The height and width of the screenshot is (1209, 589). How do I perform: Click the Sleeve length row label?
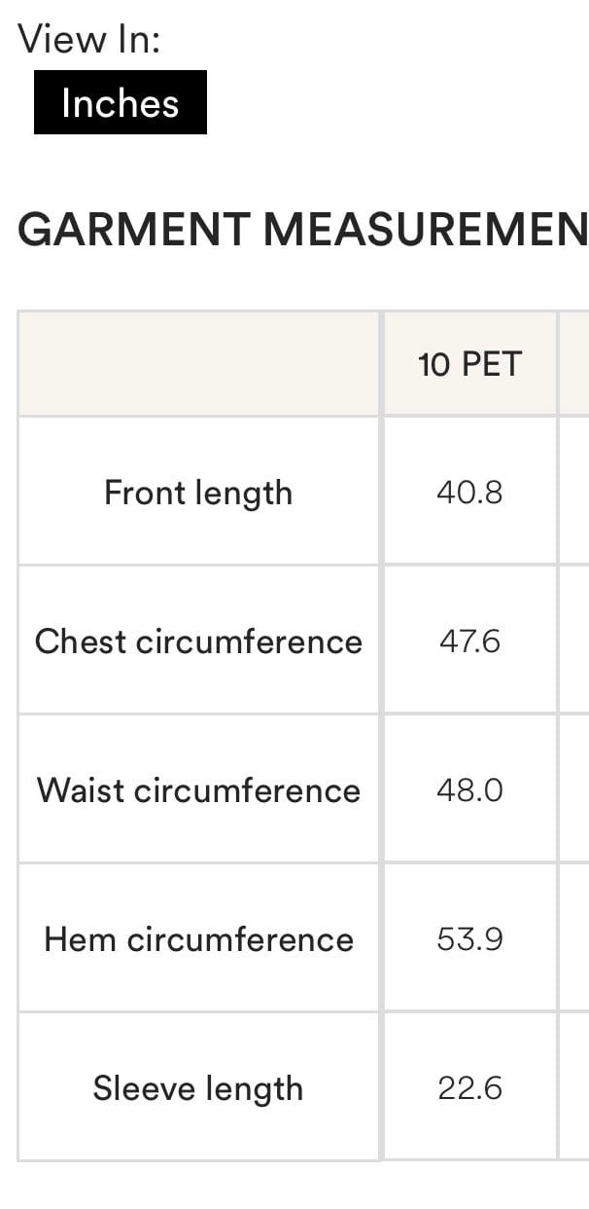[x=198, y=1088]
